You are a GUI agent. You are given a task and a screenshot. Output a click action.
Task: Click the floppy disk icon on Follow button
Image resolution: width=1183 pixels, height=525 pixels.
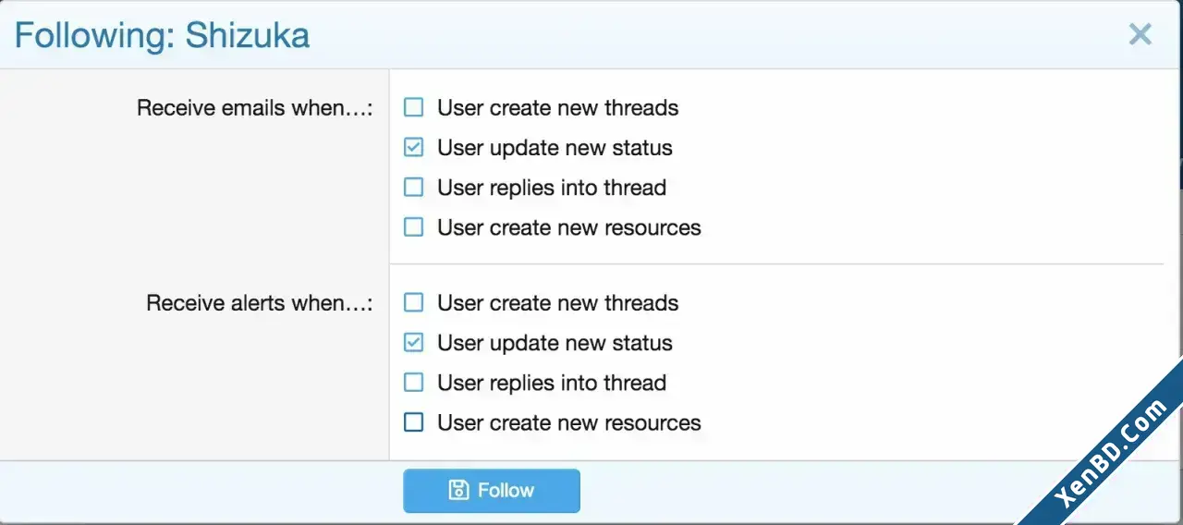click(458, 490)
